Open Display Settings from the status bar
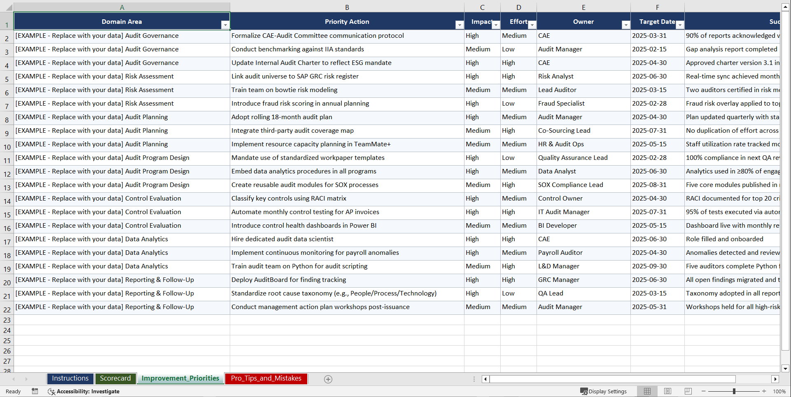 tap(604, 391)
